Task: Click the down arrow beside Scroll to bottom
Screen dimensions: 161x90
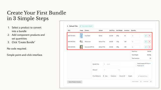Action: [x=141, y=81]
